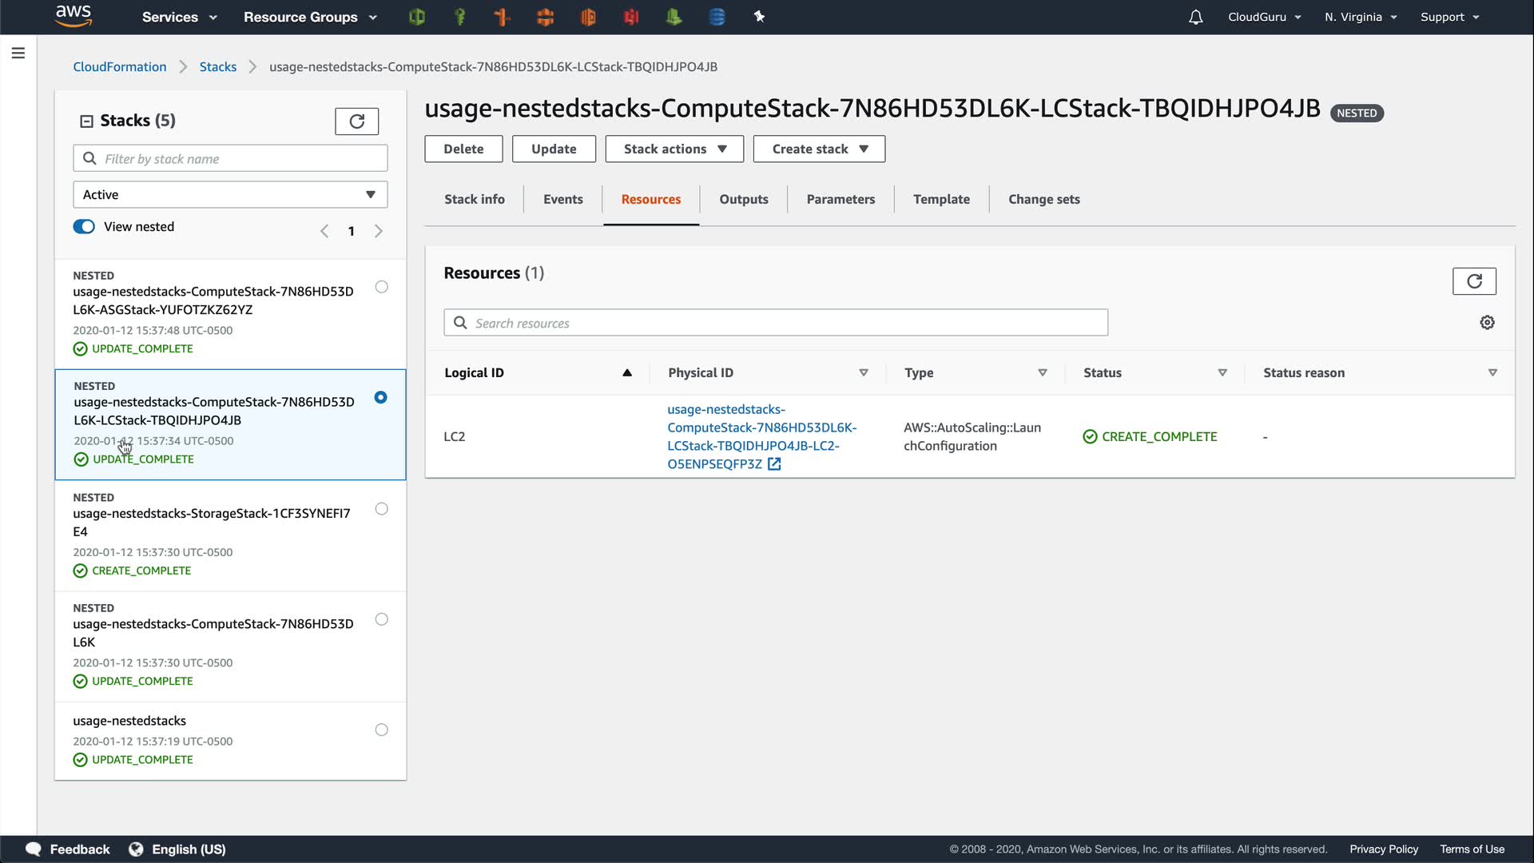This screenshot has height=863, width=1534.
Task: Open the hamburger navigation menu
Action: (x=18, y=53)
